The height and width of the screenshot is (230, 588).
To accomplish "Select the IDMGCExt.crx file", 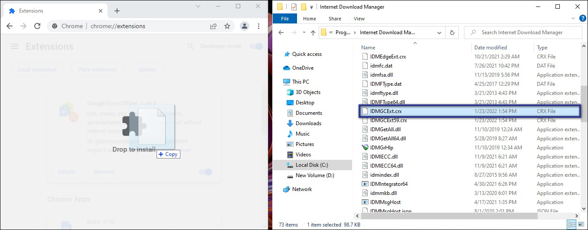I will pos(470,111).
